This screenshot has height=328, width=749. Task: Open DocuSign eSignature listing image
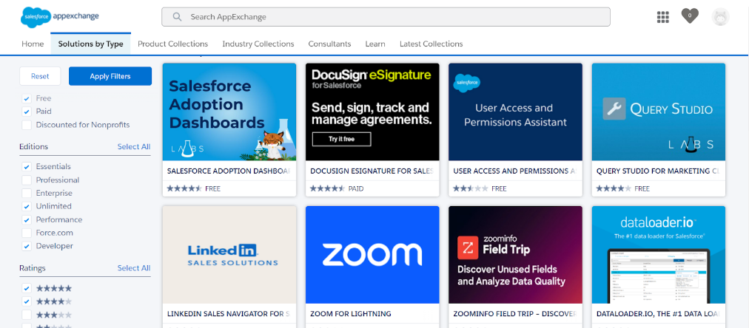click(372, 112)
